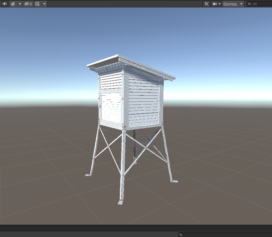Select the component tools wrench icon
The width and height of the screenshot is (272, 237).
point(206,4)
